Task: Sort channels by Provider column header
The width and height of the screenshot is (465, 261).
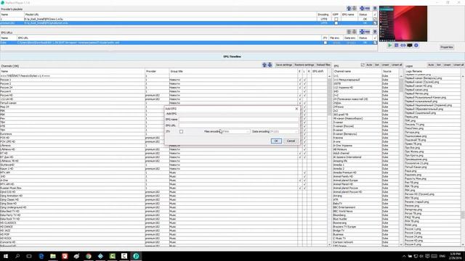Action: pos(157,71)
